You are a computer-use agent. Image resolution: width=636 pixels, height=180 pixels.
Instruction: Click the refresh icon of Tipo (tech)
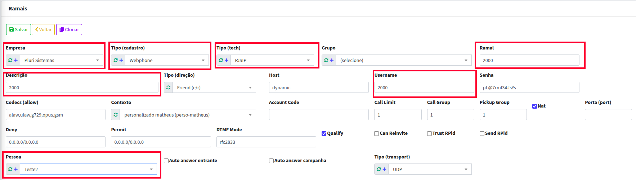click(x=221, y=60)
